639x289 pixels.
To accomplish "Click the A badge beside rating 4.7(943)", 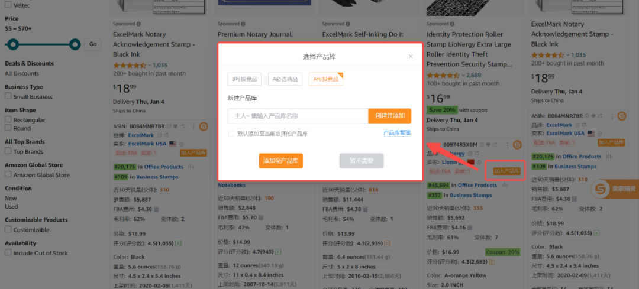I will [278, 252].
